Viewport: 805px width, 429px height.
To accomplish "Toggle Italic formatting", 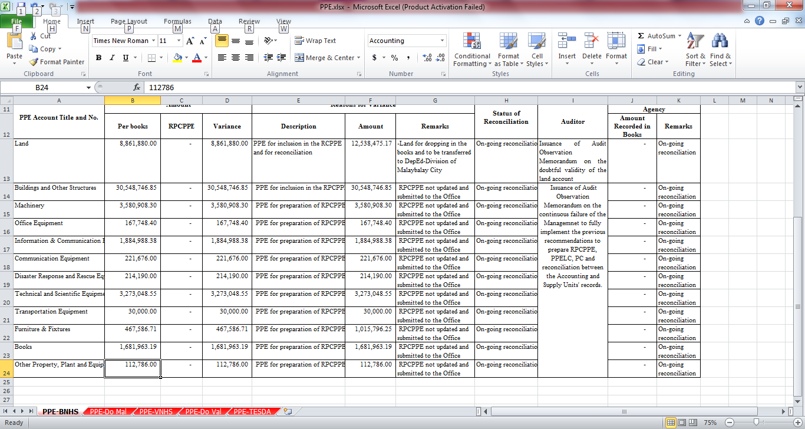I will pyautogui.click(x=113, y=58).
